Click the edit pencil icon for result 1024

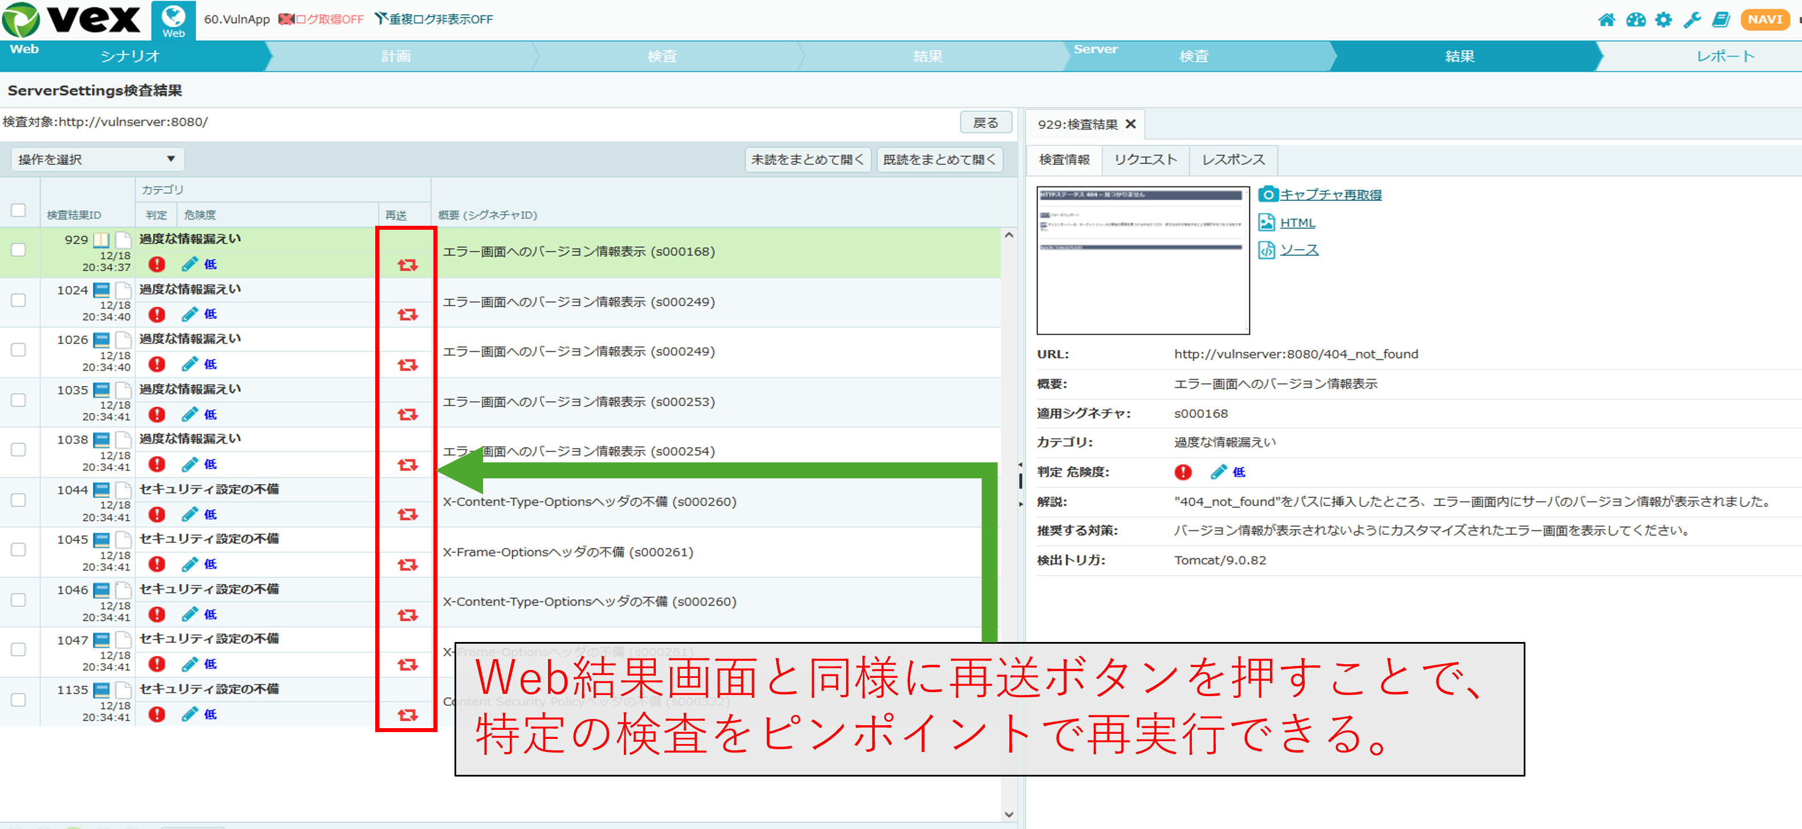(x=189, y=314)
